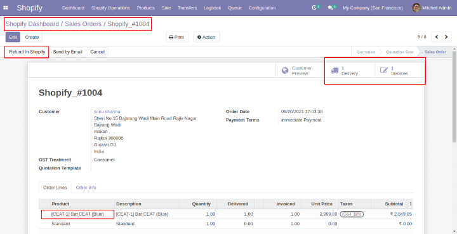Click the Shopify app title
457x234 pixels.
(29, 8)
